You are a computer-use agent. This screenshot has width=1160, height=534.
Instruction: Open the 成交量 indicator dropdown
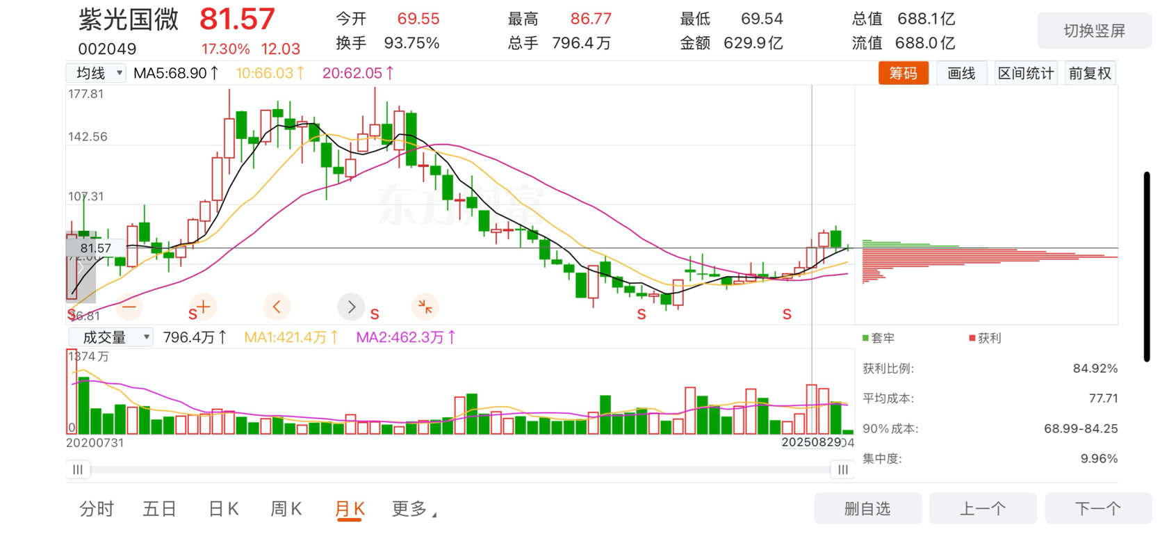111,337
